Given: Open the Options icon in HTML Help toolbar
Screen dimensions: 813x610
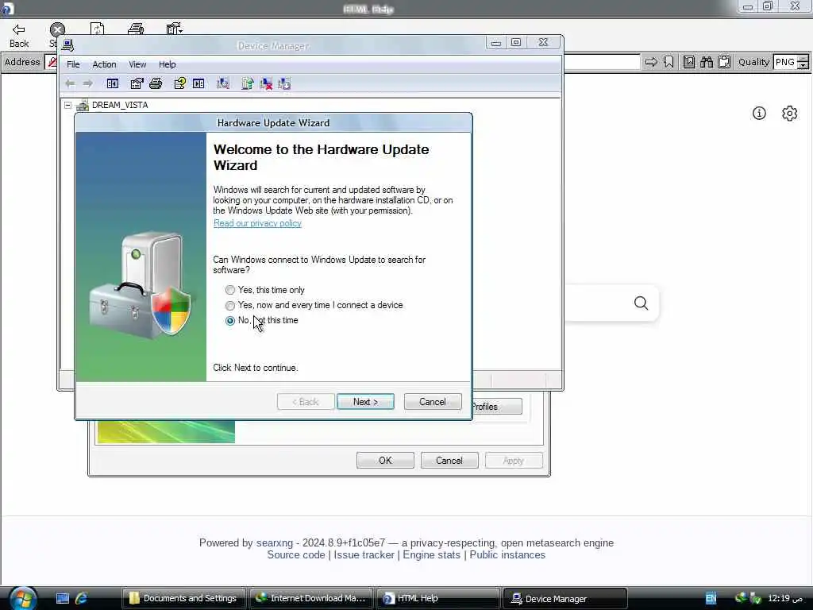Looking at the screenshot, I should (x=174, y=29).
